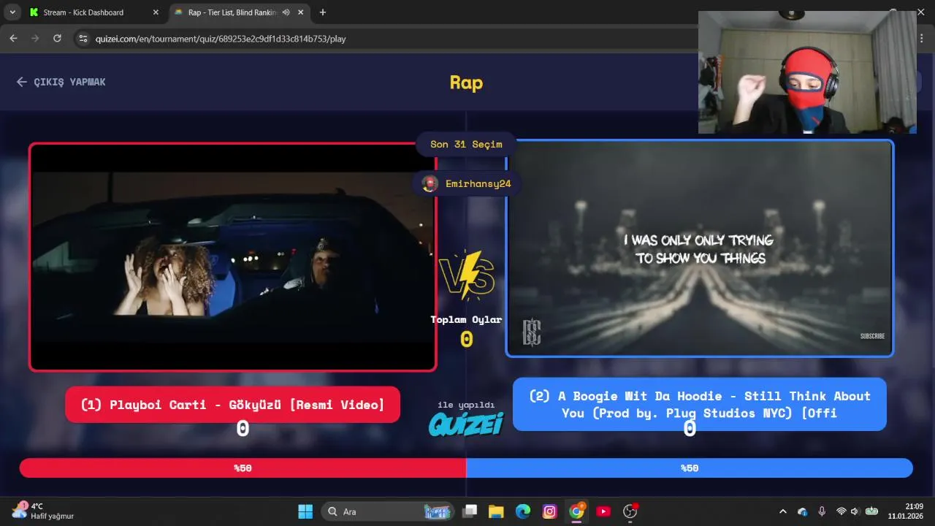Screen dimensions: 935x526
Task: Launch Microsoft Edge from taskbar
Action: 523,511
